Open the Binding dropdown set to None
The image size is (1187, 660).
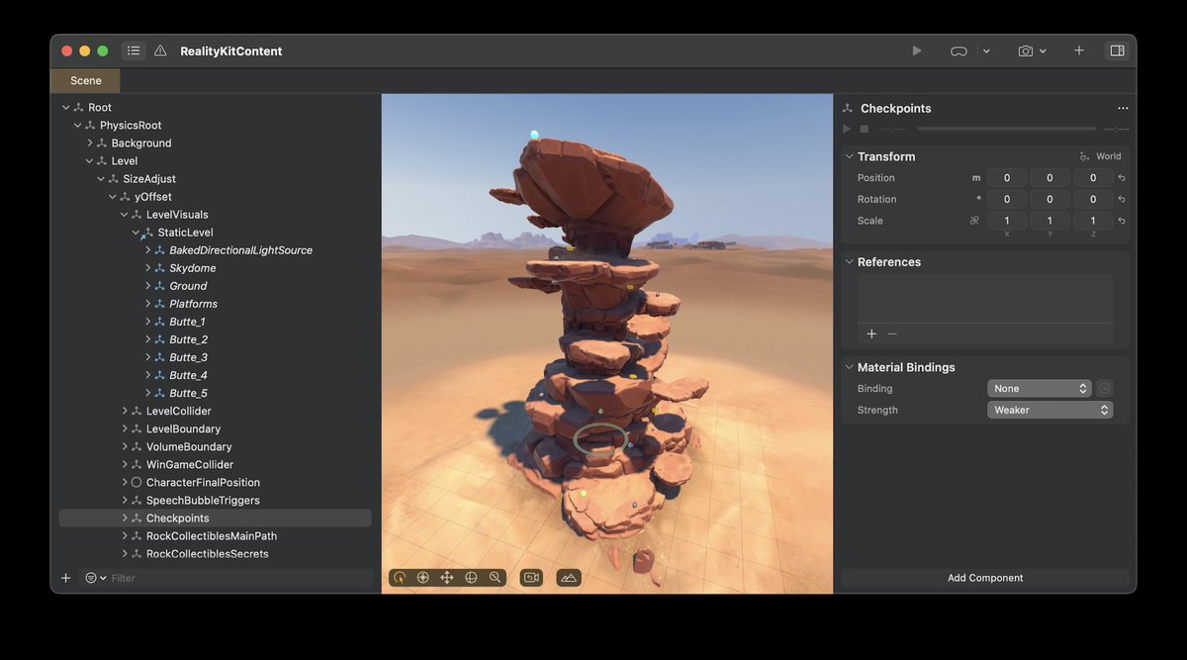pyautogui.click(x=1039, y=389)
